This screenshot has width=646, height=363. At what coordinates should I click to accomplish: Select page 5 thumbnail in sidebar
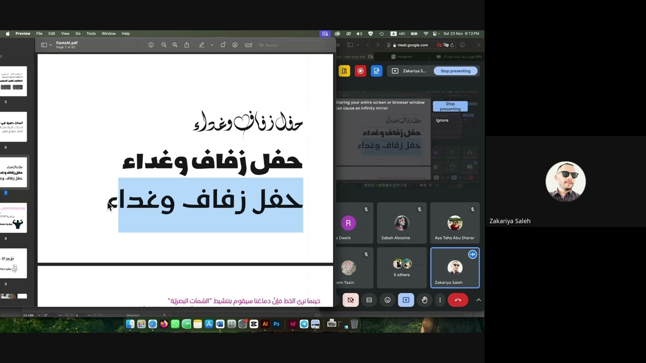click(13, 81)
